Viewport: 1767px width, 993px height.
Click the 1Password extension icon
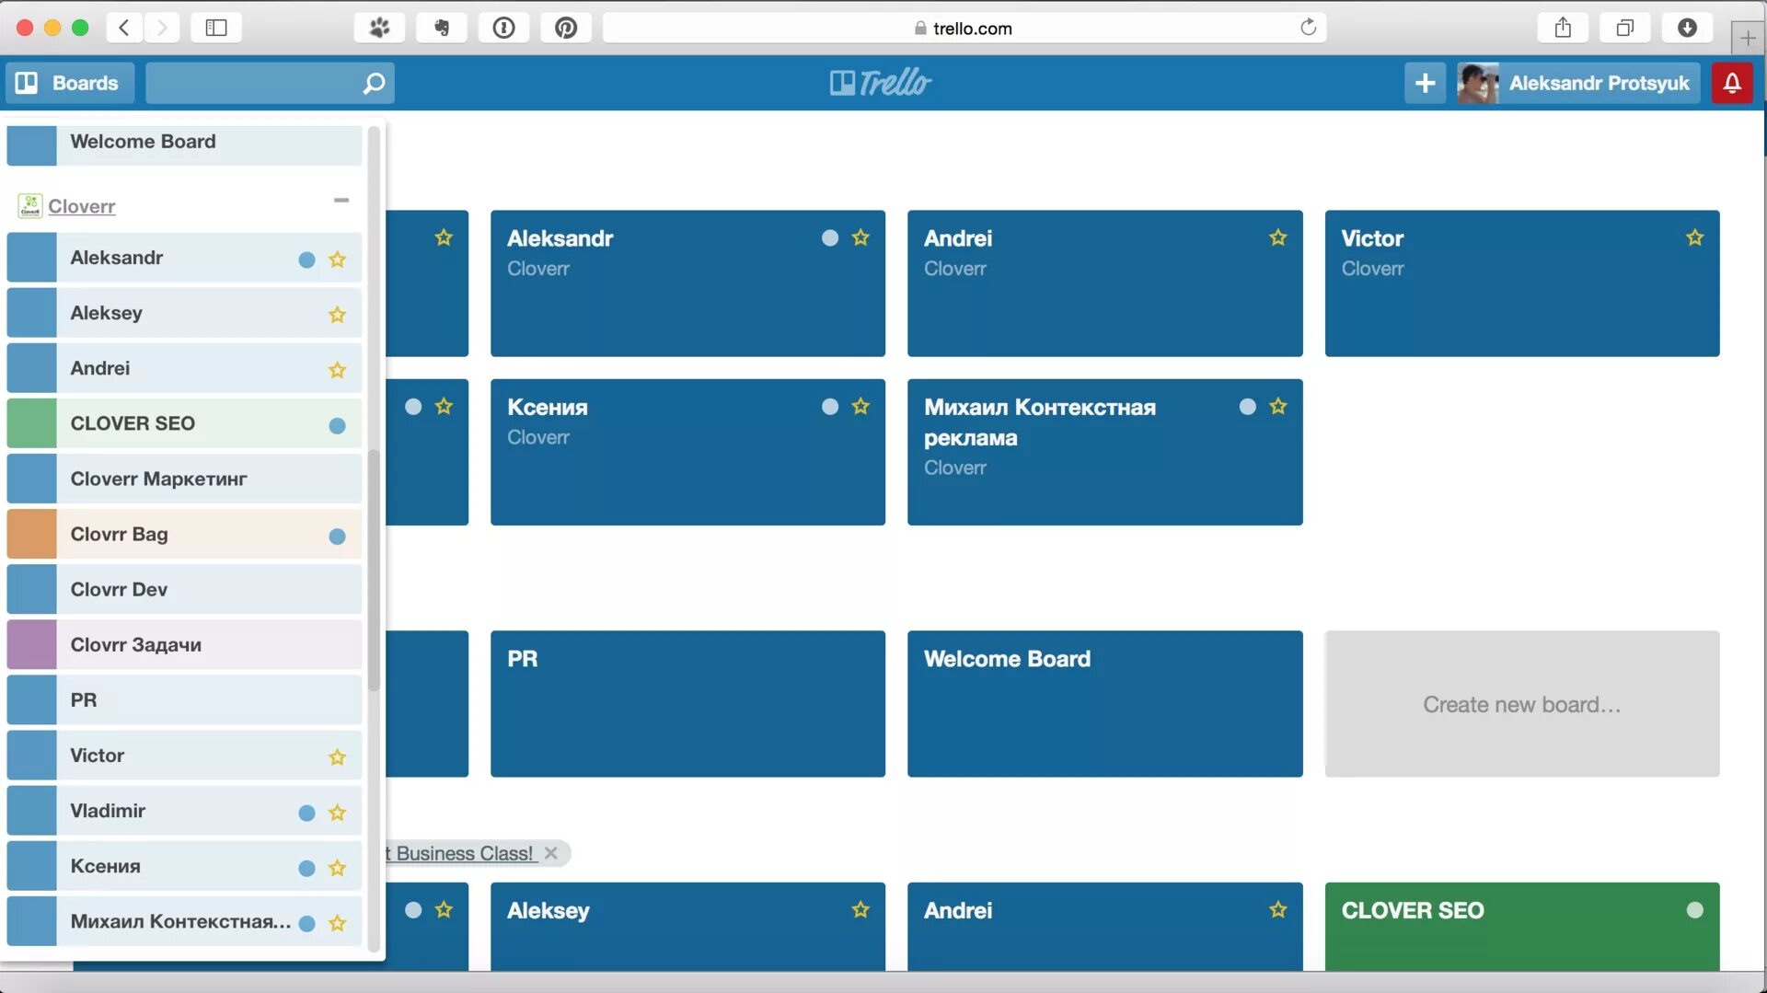[503, 28]
